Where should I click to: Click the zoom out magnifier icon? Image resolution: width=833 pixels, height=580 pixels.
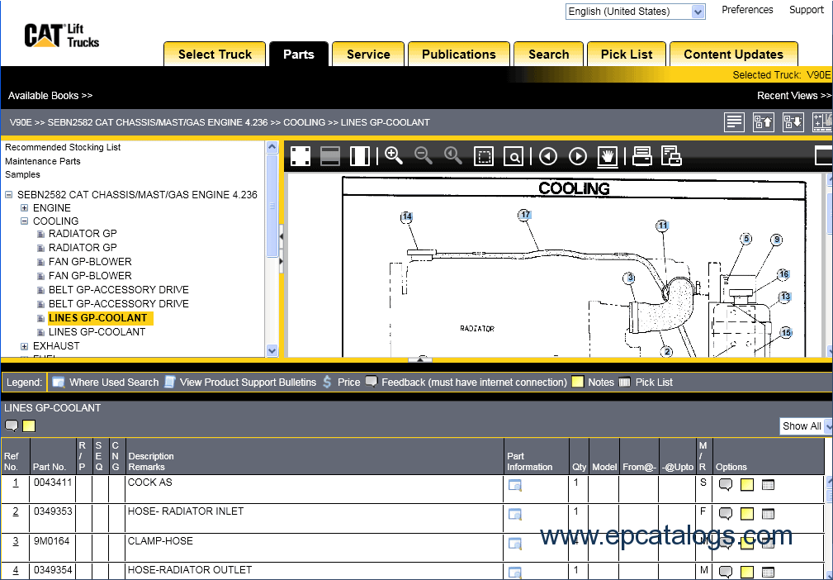[424, 155]
